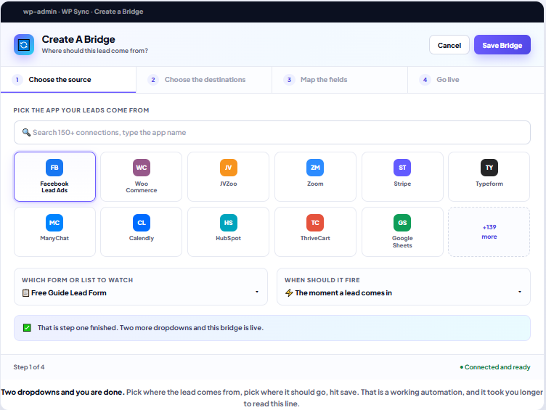Click the Step 1 of 4 text
This screenshot has width=546, height=410.
29,367
